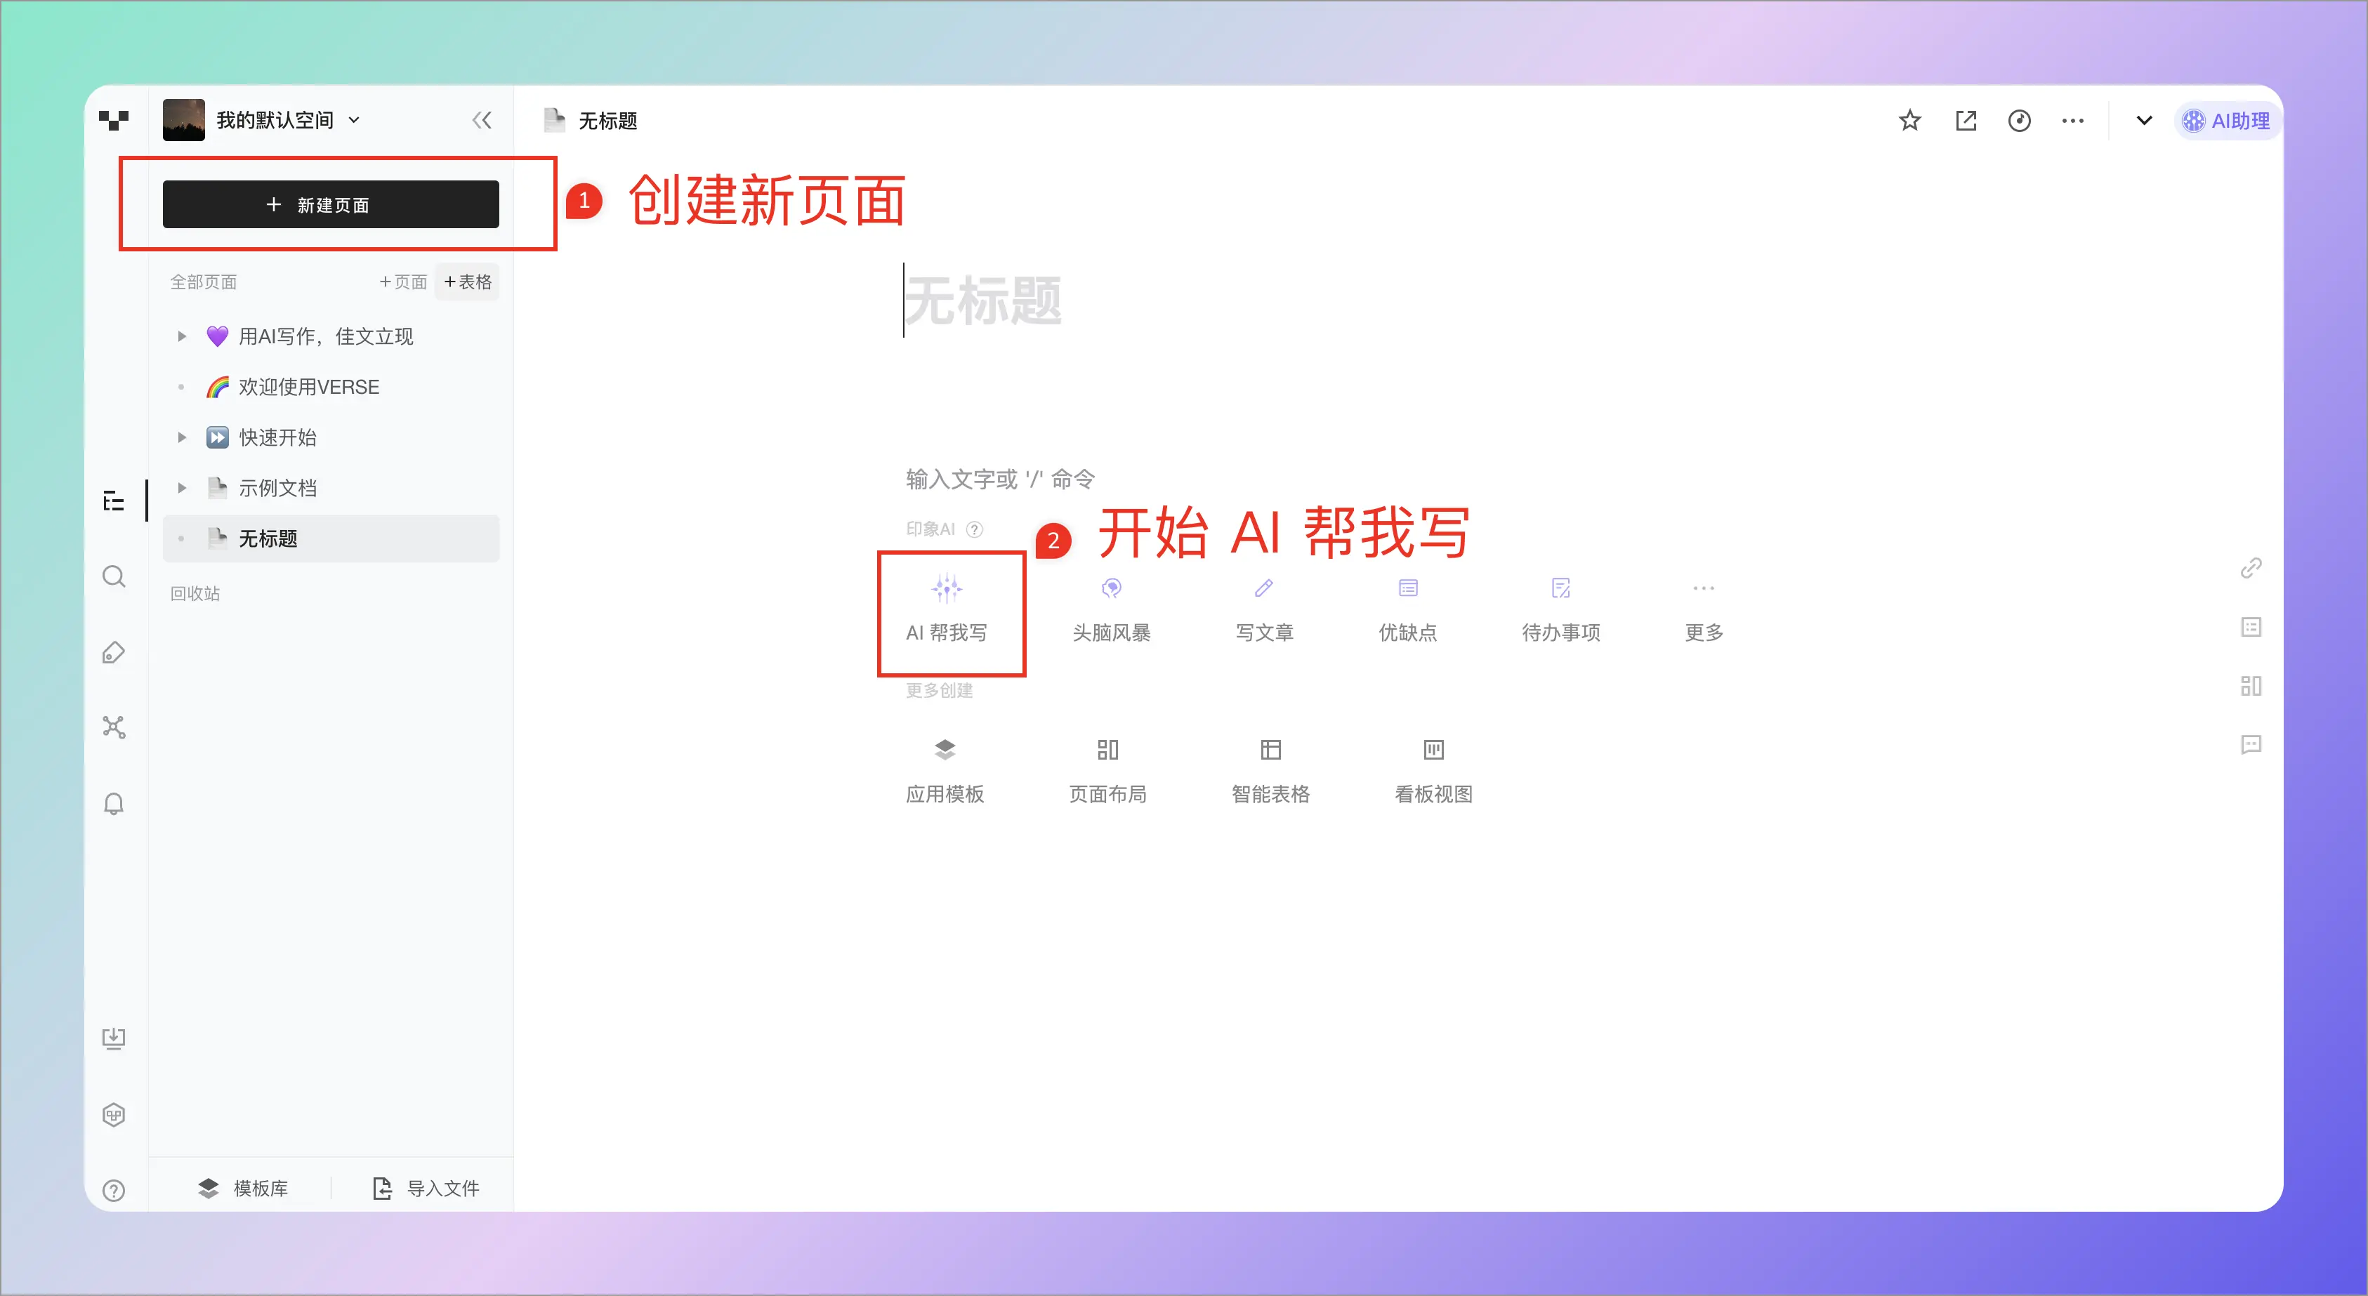Expand the 快速开始 tree item
Screen dimensions: 2368x1296
182,437
